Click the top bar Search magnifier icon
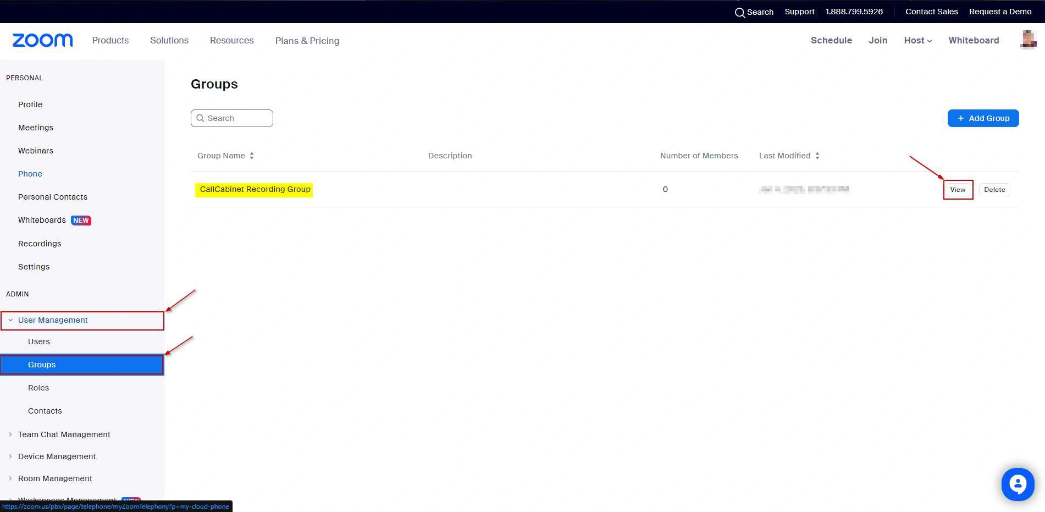Image resolution: width=1045 pixels, height=512 pixels. [740, 12]
